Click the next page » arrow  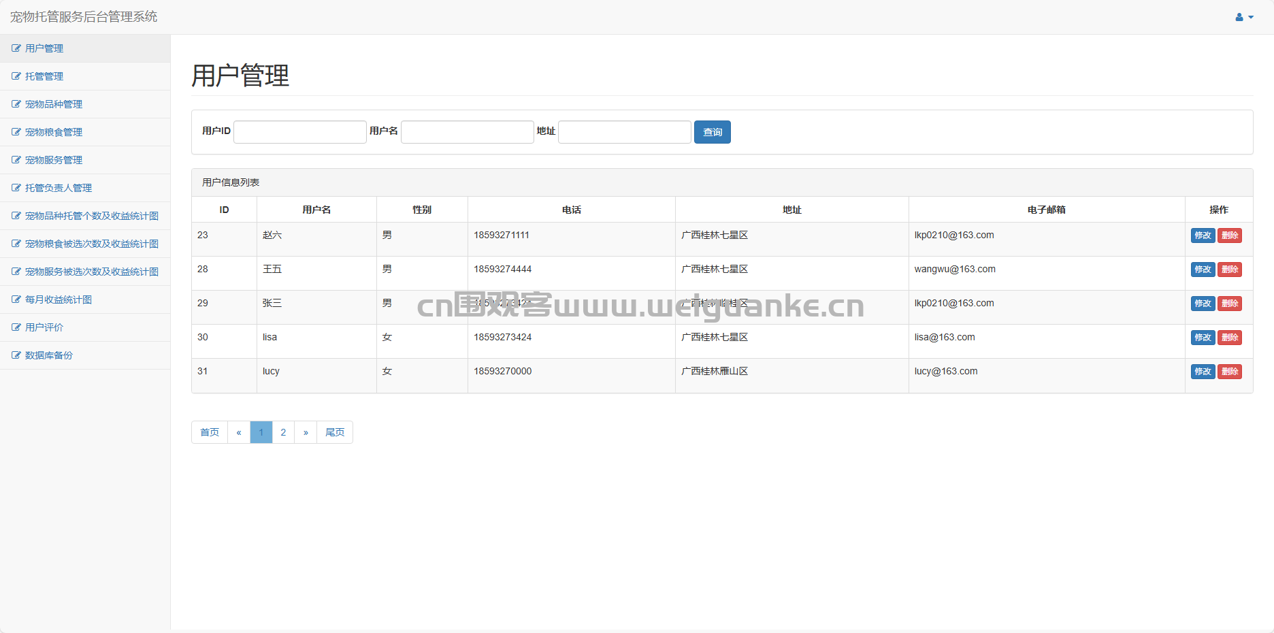306,432
